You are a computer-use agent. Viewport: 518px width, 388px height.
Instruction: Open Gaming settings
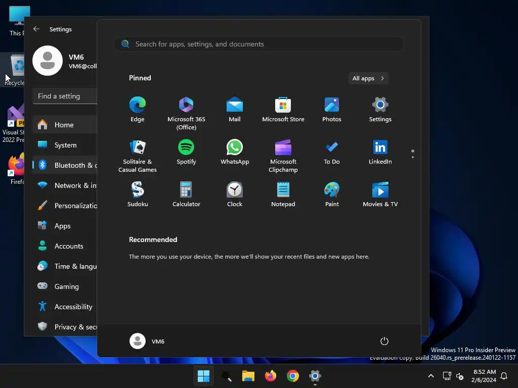[x=65, y=286]
